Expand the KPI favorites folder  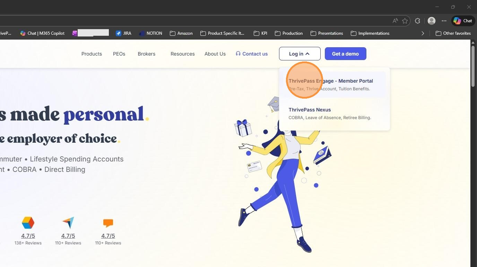(260, 33)
